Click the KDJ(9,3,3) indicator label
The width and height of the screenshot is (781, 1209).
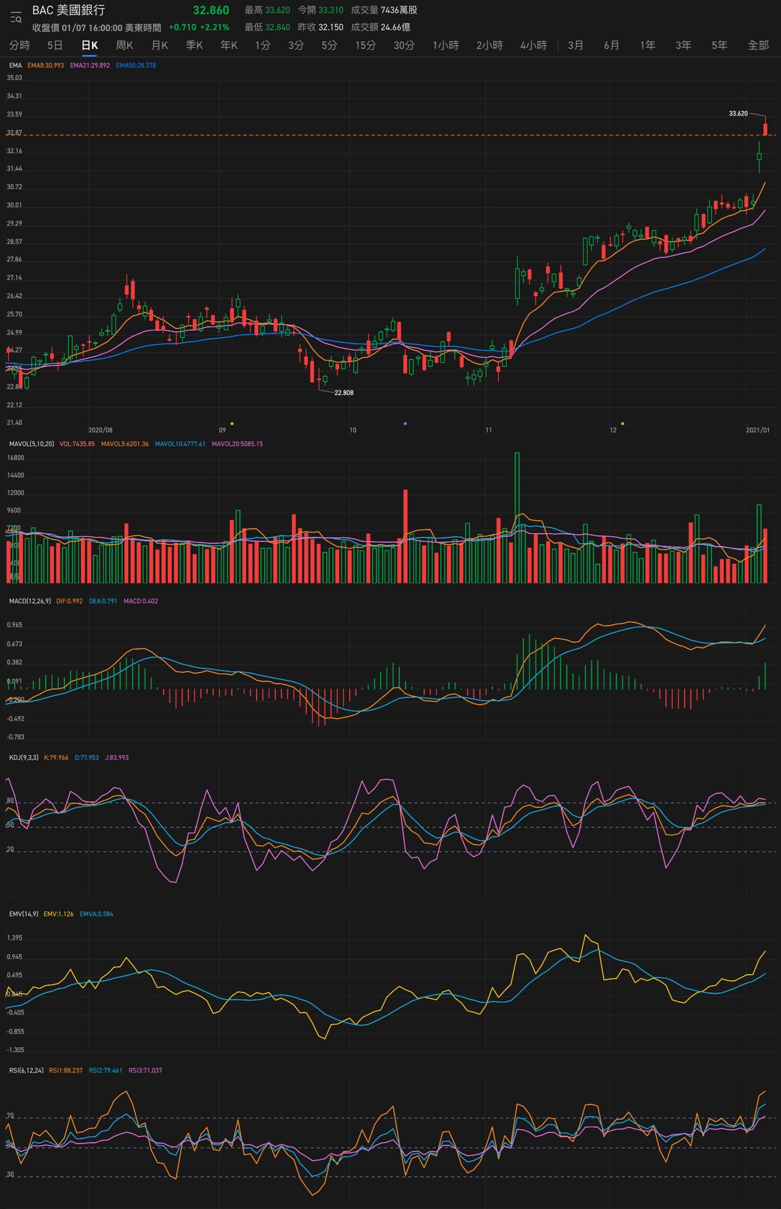coord(24,758)
